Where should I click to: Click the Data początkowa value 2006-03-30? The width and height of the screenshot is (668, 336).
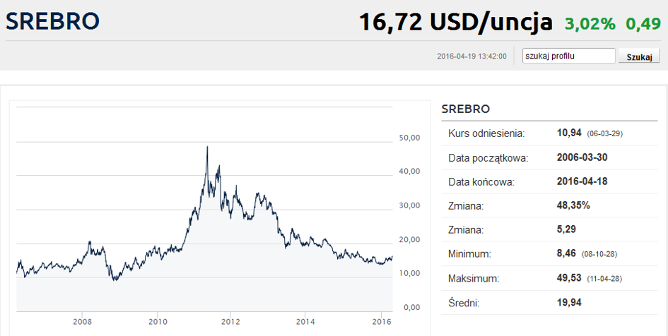click(582, 157)
